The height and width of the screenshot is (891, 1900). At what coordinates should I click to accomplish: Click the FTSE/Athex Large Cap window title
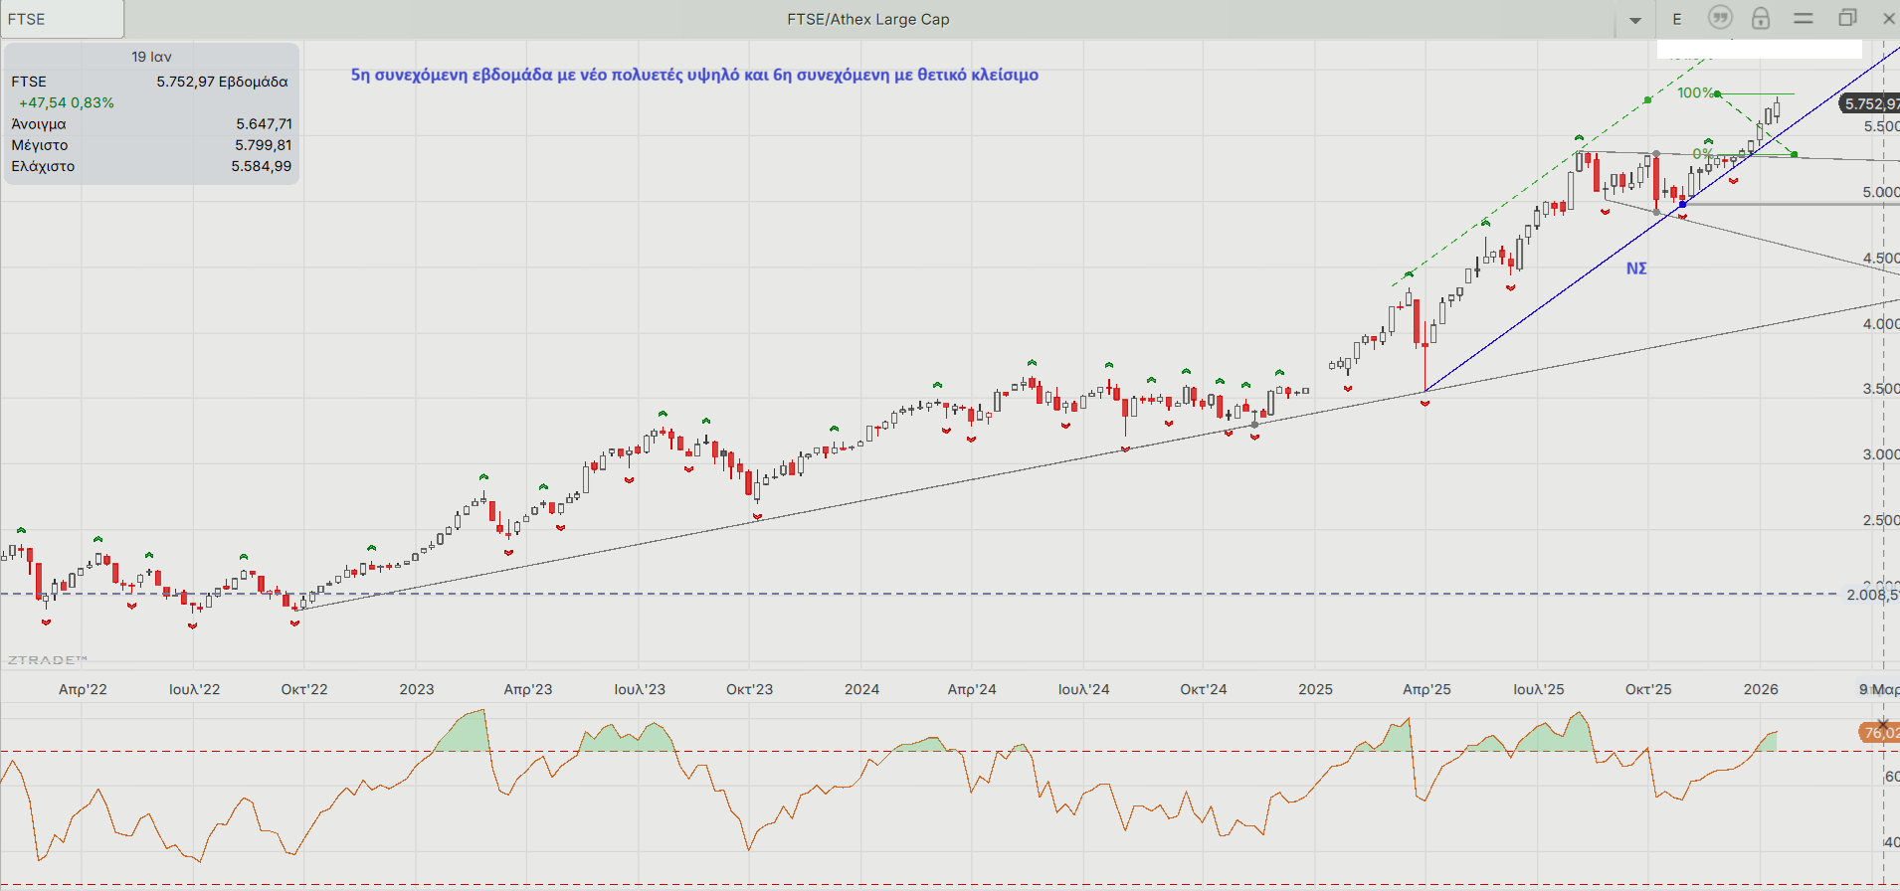click(x=867, y=19)
